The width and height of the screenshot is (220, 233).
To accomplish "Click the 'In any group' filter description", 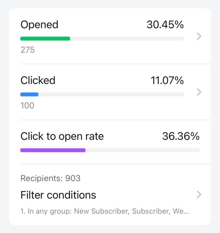I will pyautogui.click(x=105, y=212).
